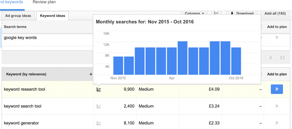Image resolution: width=292 pixels, height=129 pixels.
Task: Open trend chart for keyword research tool
Action: 99,90
